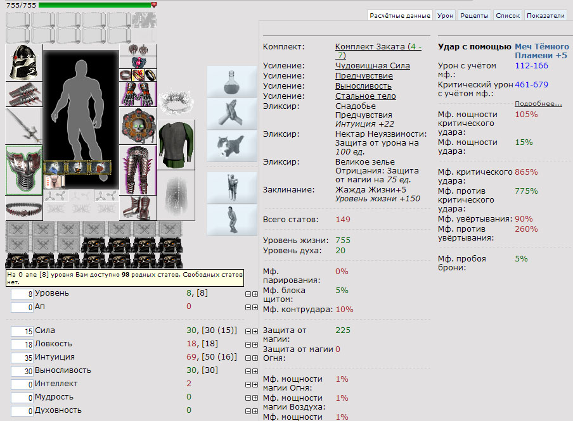Click the Выносливость enhancement link
Screen dimensions: 573x421
(x=363, y=86)
